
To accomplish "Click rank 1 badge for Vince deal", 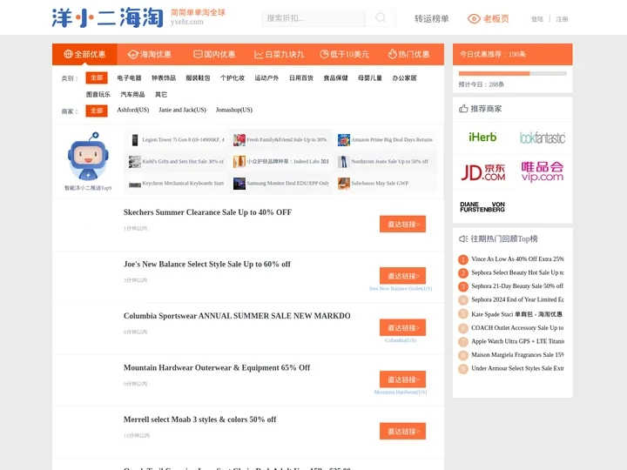I will (463, 259).
